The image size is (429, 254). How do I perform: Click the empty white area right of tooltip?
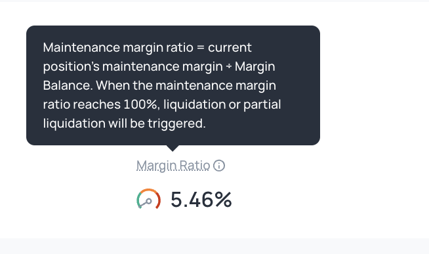375,85
